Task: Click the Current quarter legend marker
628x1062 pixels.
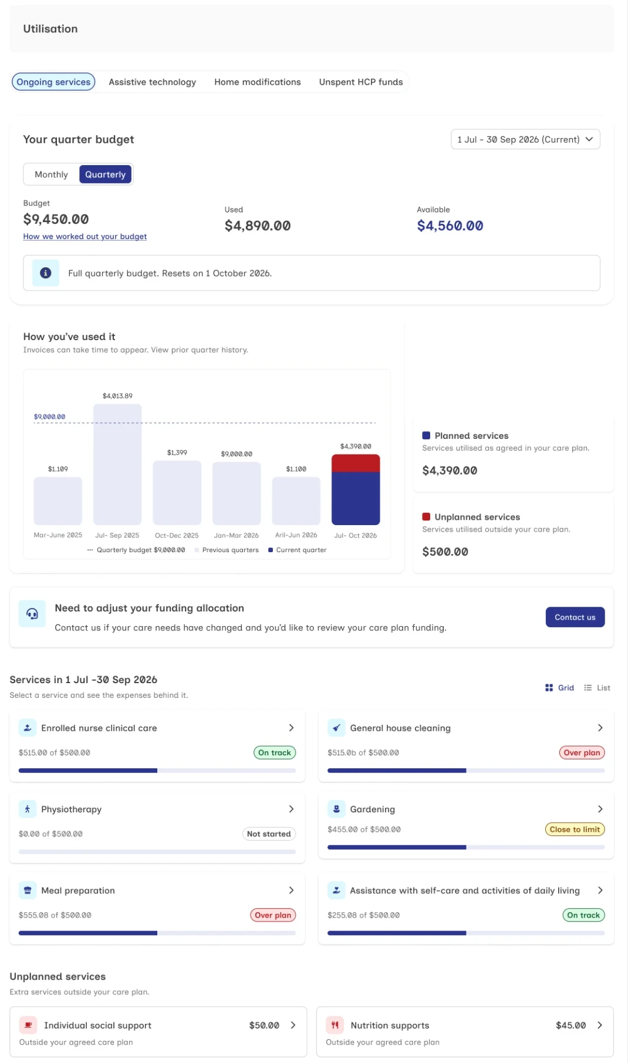Action: point(271,550)
